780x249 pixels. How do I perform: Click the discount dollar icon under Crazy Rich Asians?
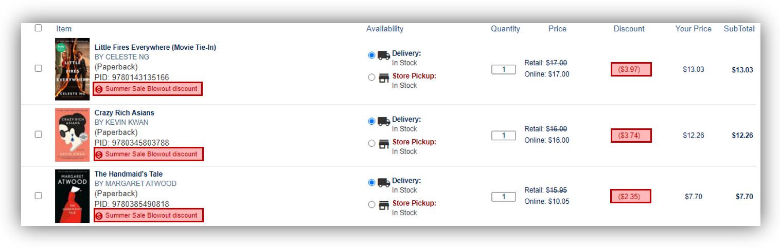coord(99,155)
